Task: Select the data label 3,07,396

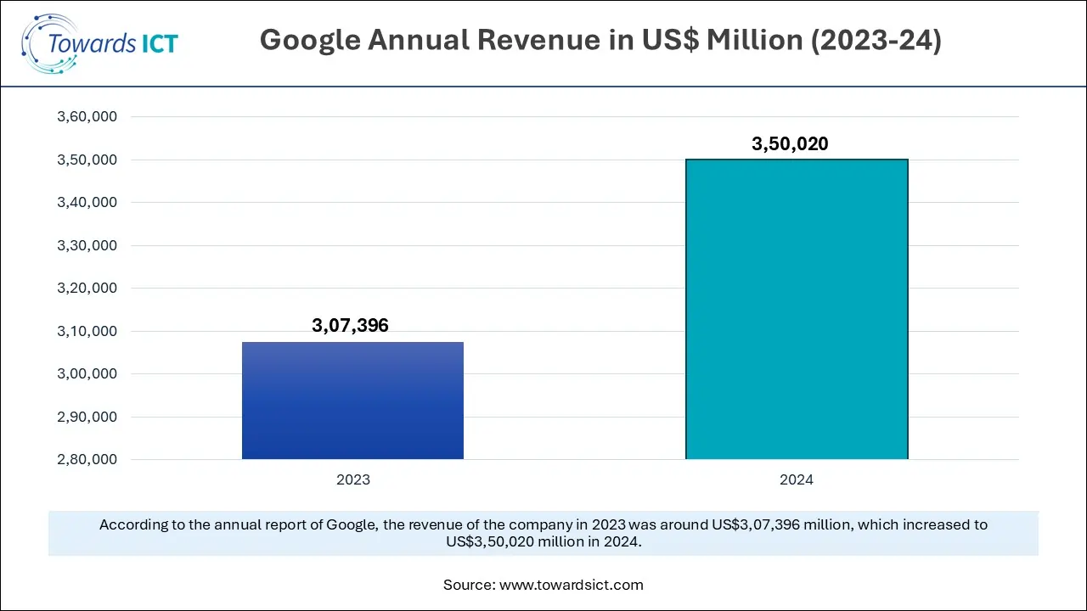Action: (x=350, y=325)
